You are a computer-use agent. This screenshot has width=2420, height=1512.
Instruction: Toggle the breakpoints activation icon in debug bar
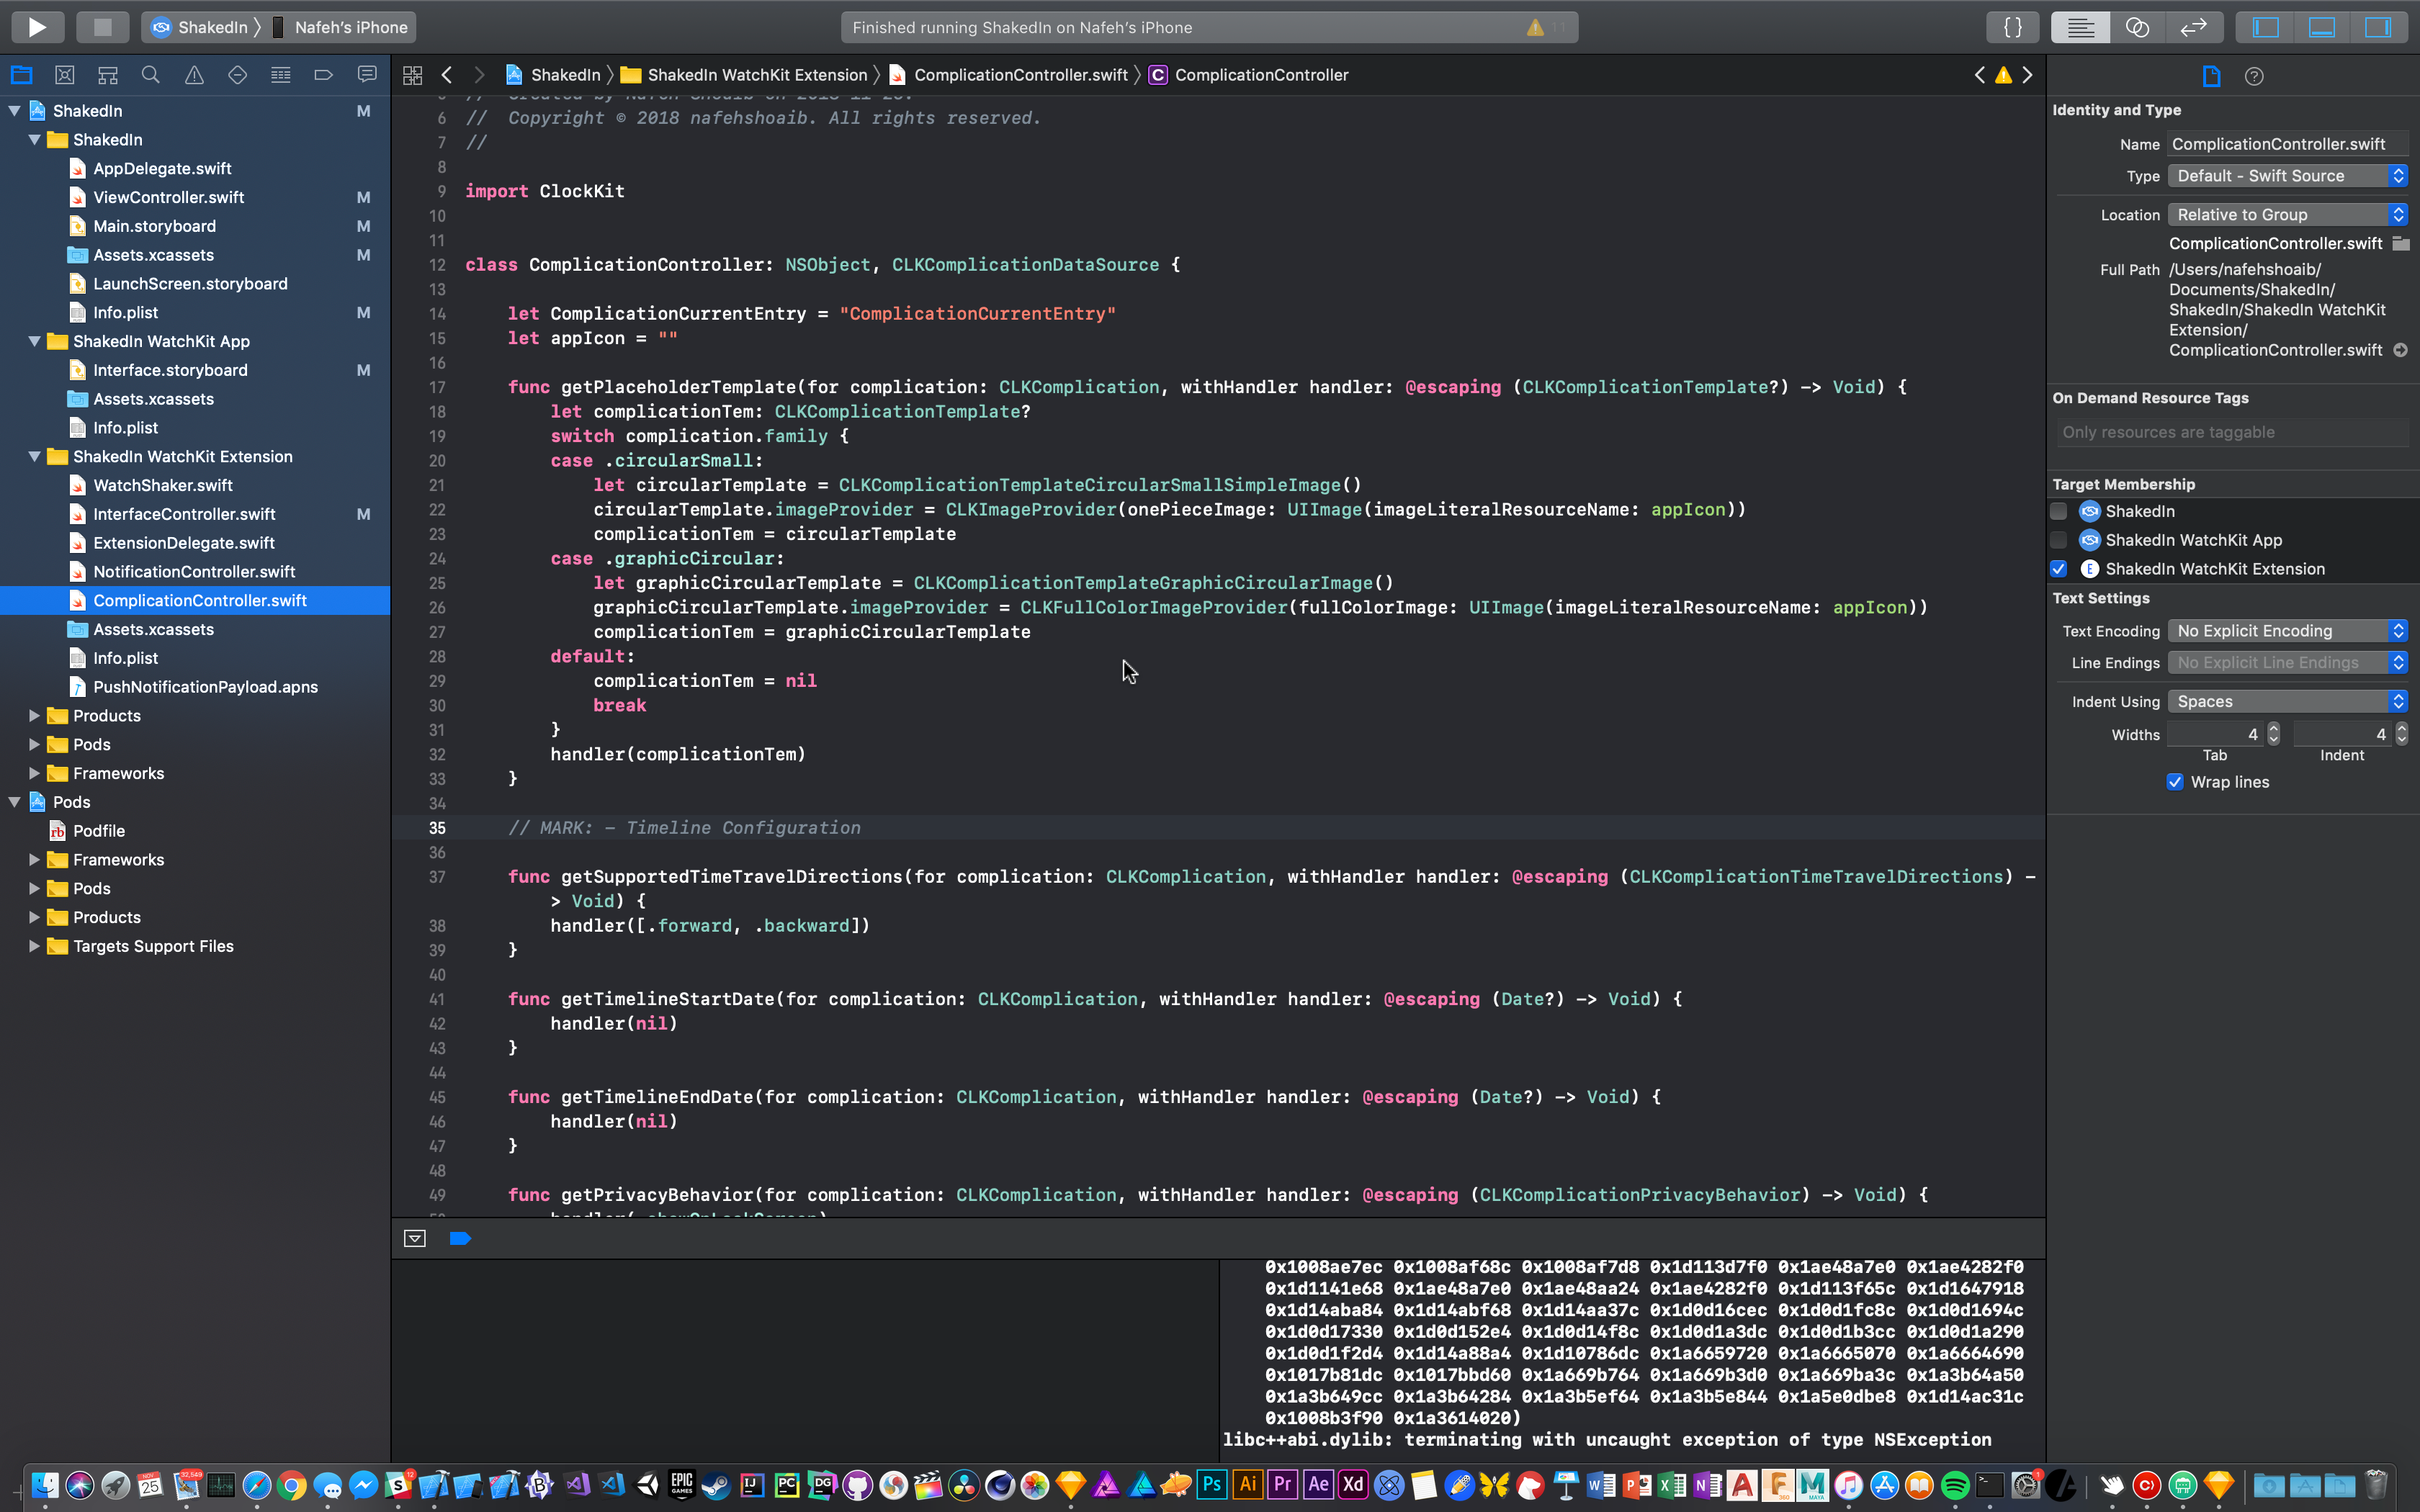460,1239
